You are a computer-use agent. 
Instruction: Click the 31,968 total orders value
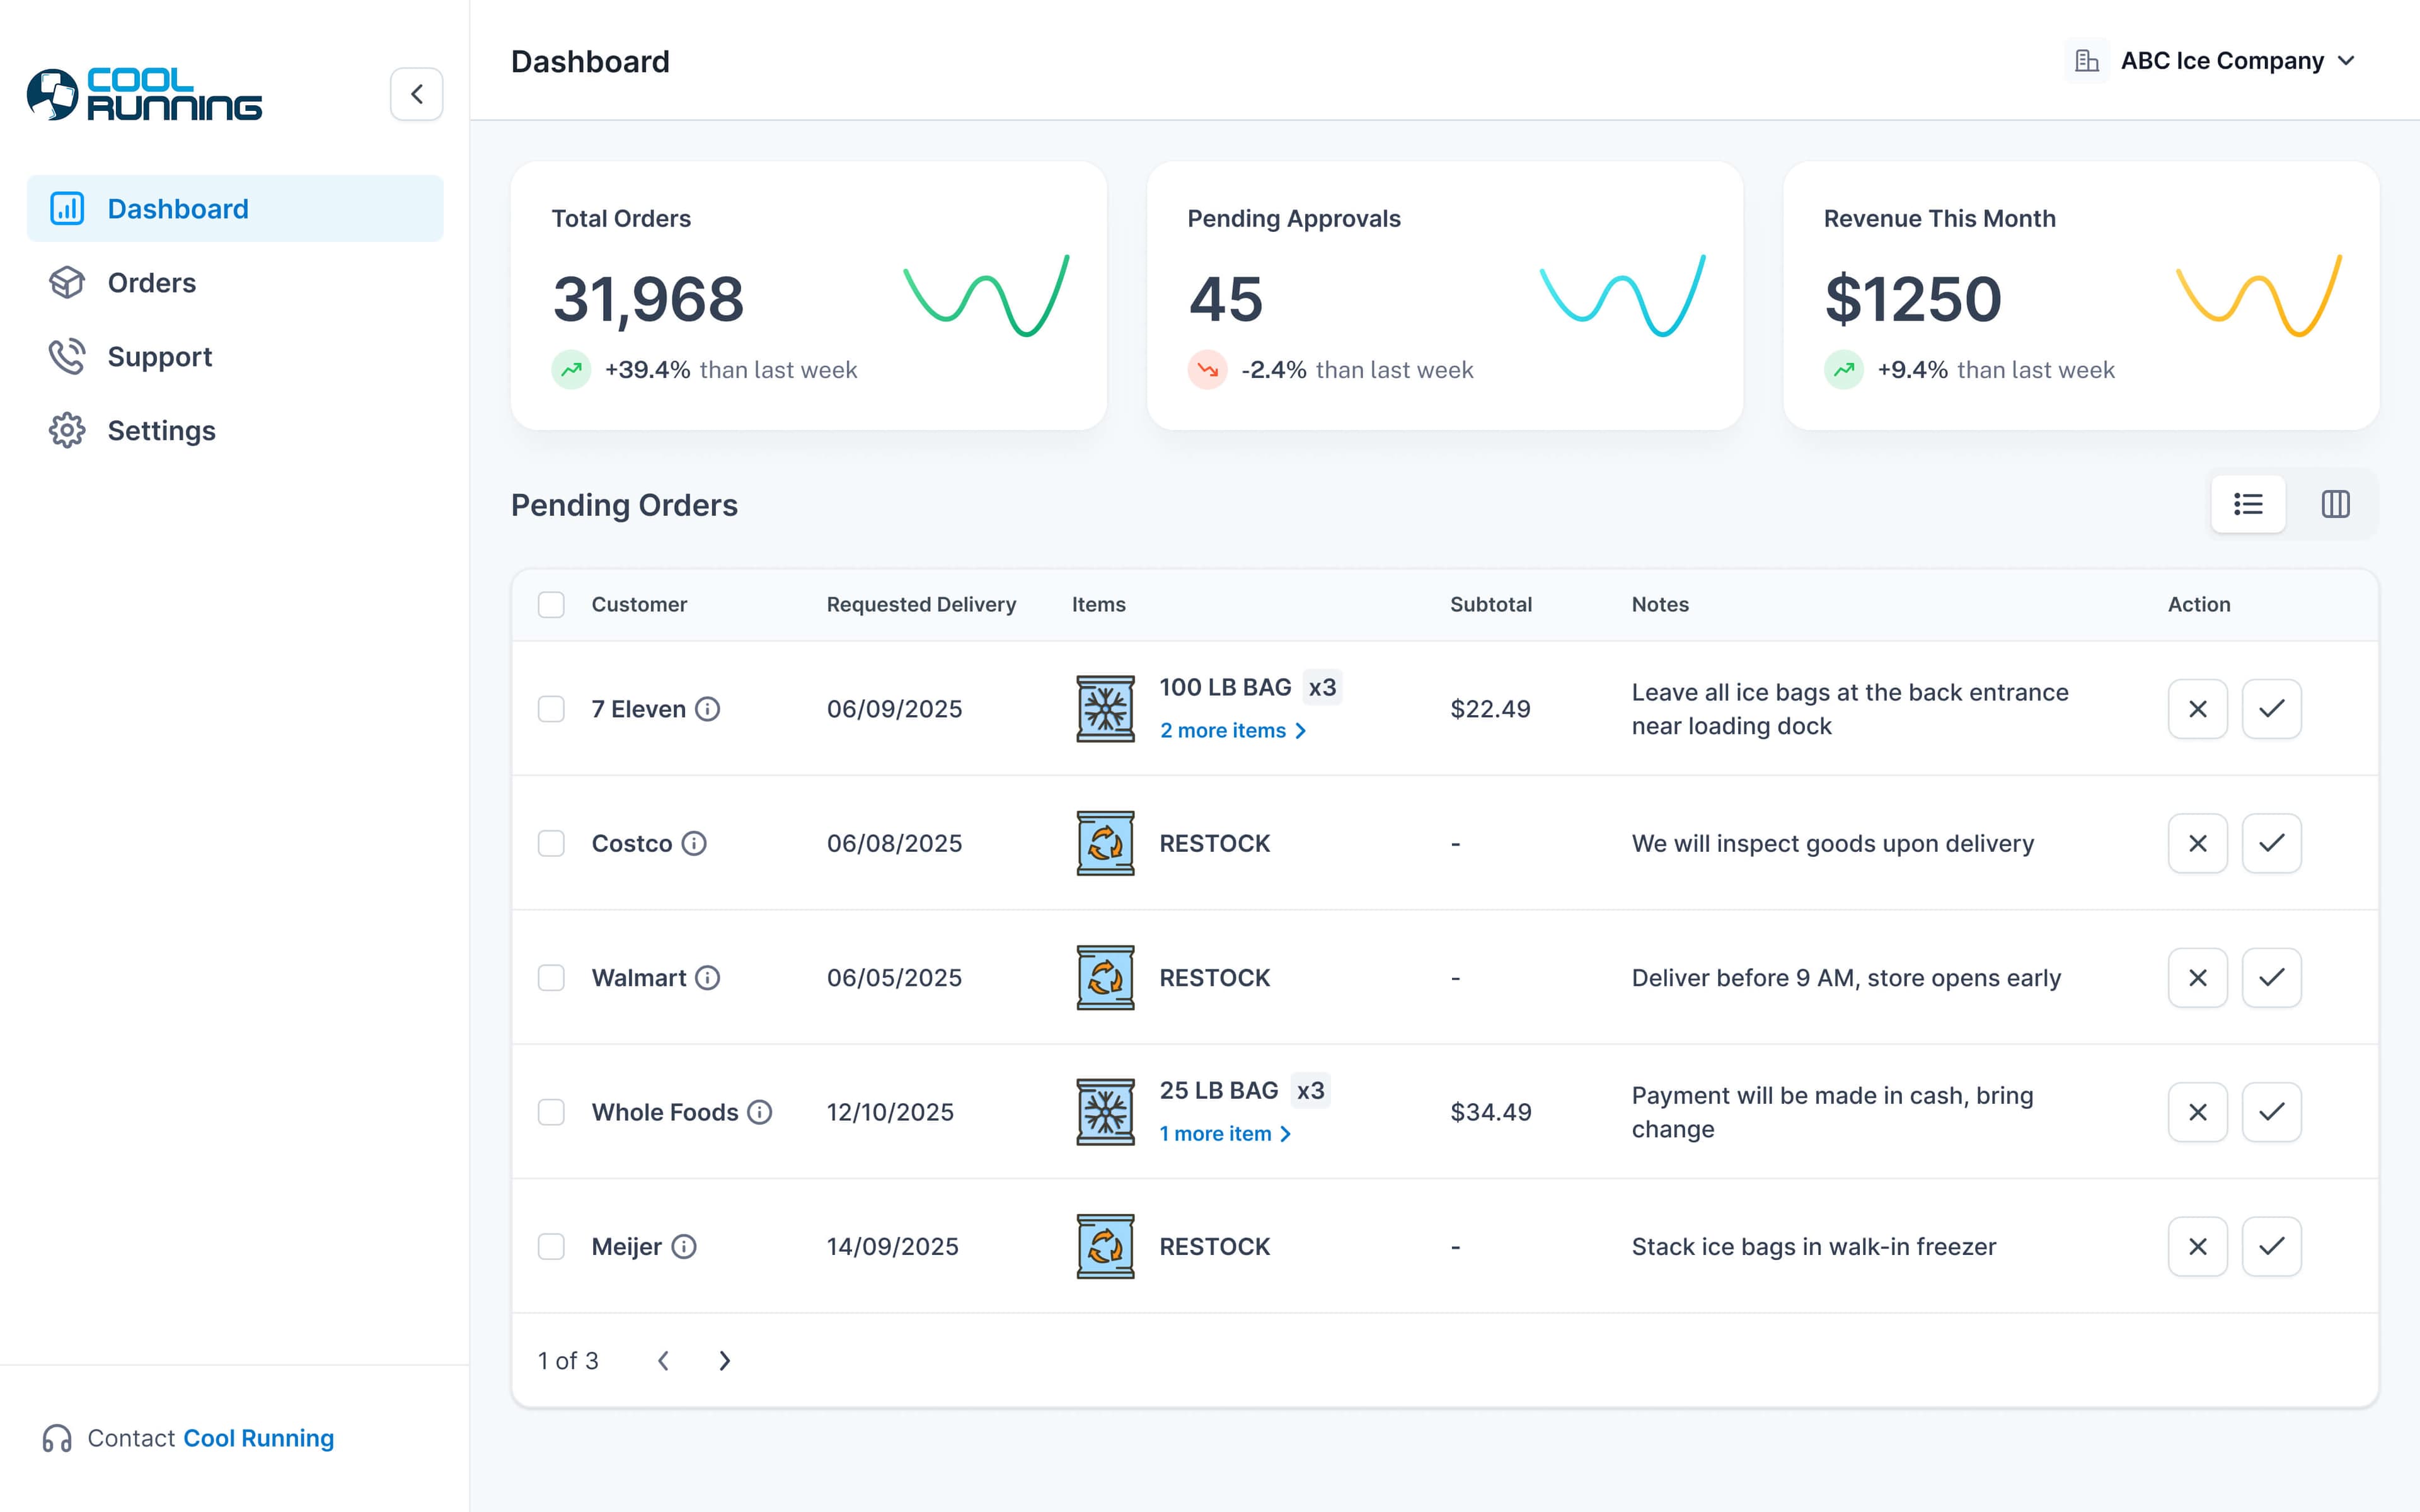[x=648, y=299]
